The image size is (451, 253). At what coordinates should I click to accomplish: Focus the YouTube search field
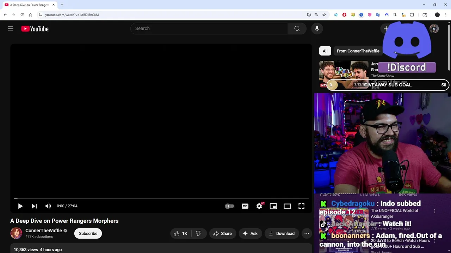click(x=209, y=28)
